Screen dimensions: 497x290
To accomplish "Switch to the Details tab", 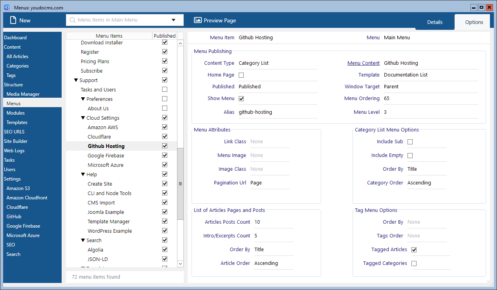I will [x=435, y=22].
